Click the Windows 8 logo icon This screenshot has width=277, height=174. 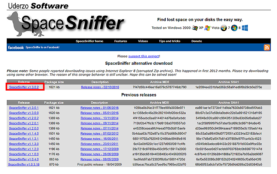[x=245, y=28]
